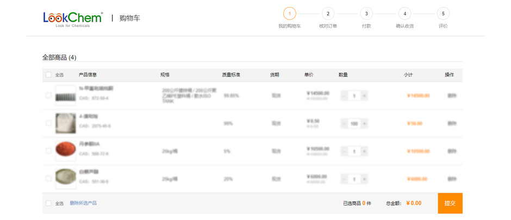Click step 1 circle for 我的购物车
511x220 pixels.
289,14
